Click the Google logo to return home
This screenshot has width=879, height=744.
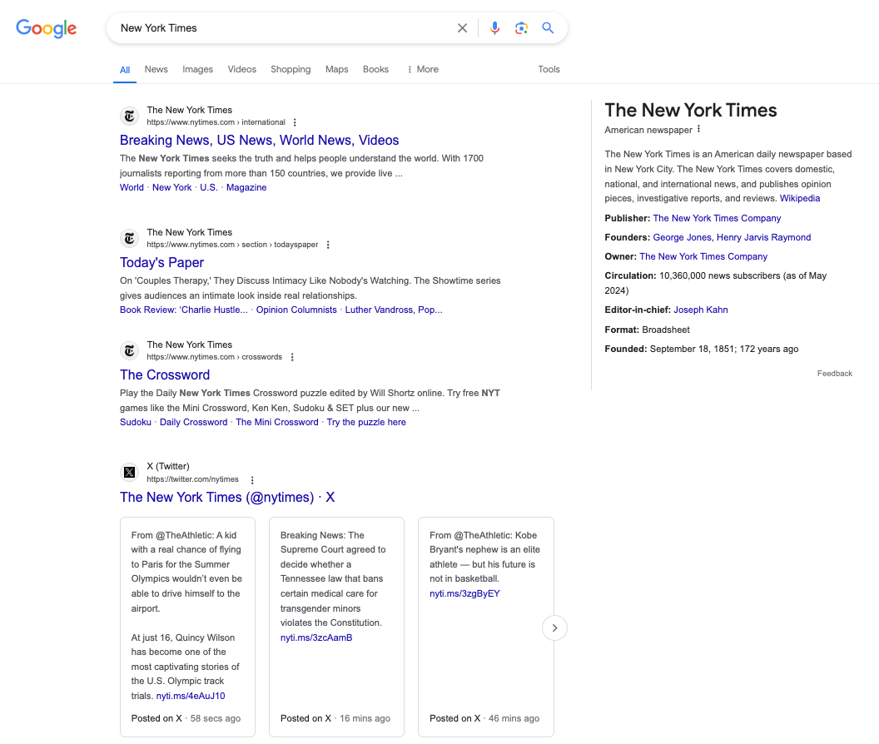tap(46, 28)
